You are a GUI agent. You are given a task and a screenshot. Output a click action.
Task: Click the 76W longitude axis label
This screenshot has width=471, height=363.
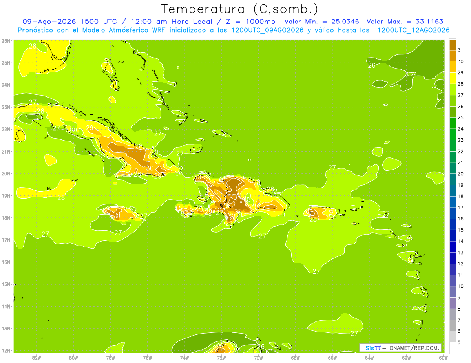pyautogui.click(x=147, y=358)
